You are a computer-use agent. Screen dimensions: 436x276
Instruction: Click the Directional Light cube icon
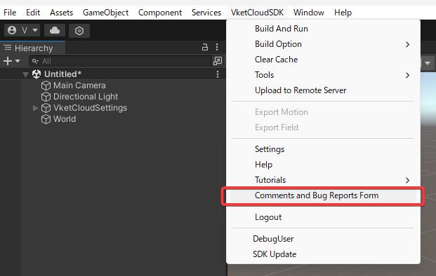click(x=46, y=97)
